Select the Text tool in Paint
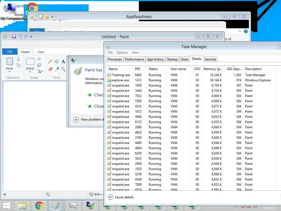The width and height of the screenshot is (281, 211). click(x=63, y=62)
